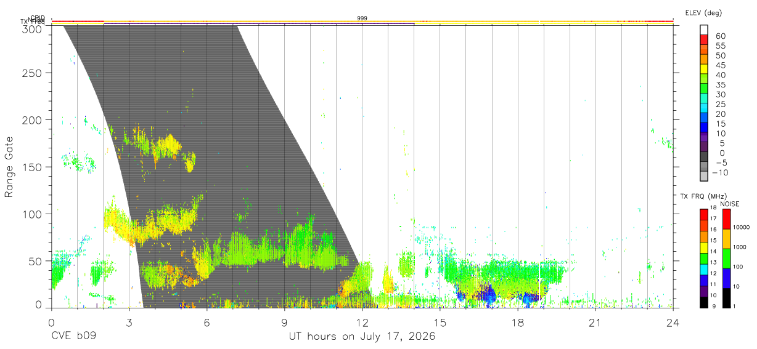Click the Range Gate axis title

(9, 167)
